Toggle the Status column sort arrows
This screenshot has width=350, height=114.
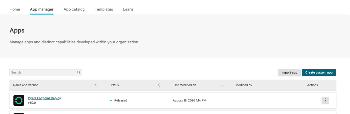click(159, 85)
